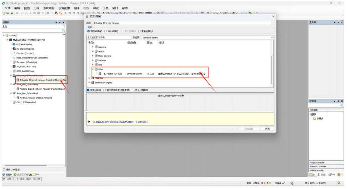Expand the Motion Controller section

coord(326,167)
